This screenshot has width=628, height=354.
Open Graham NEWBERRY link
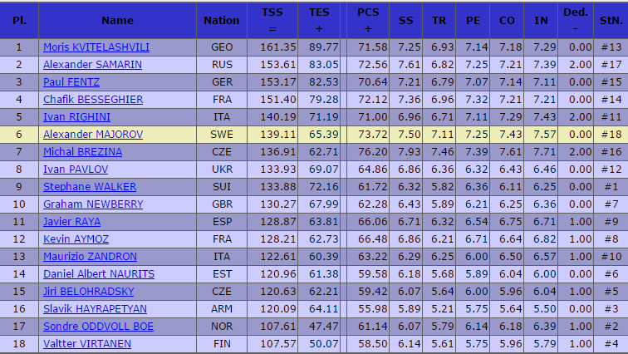click(93, 204)
